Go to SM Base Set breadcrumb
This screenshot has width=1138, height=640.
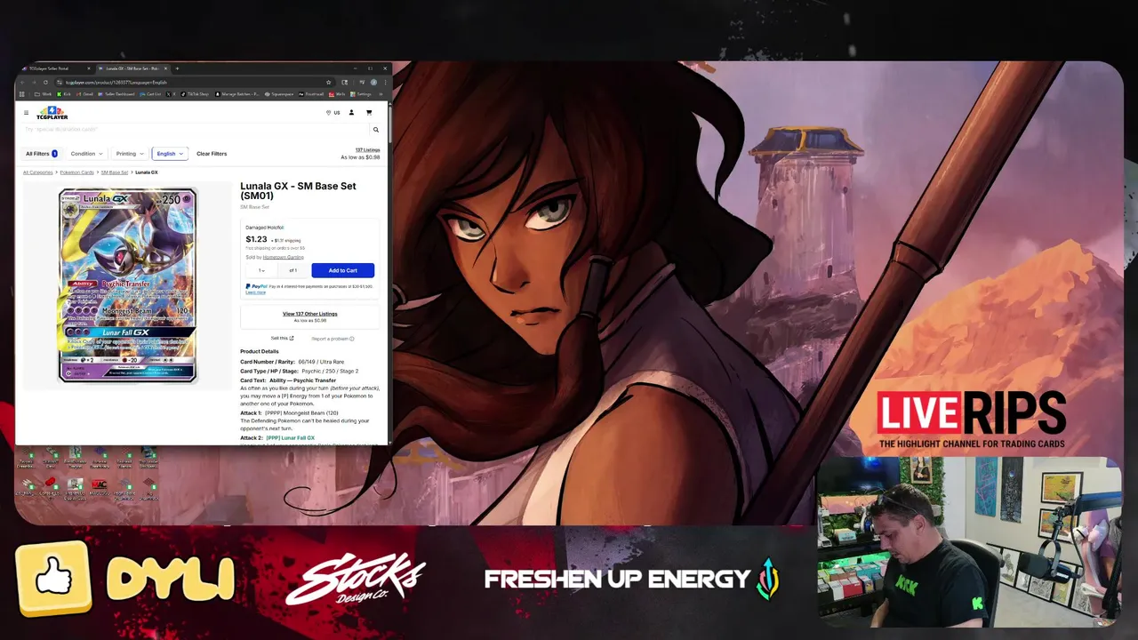coord(115,172)
